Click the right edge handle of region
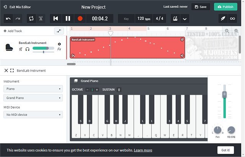Image resolution: width=245 pixels, height=157 pixels. [182, 55]
